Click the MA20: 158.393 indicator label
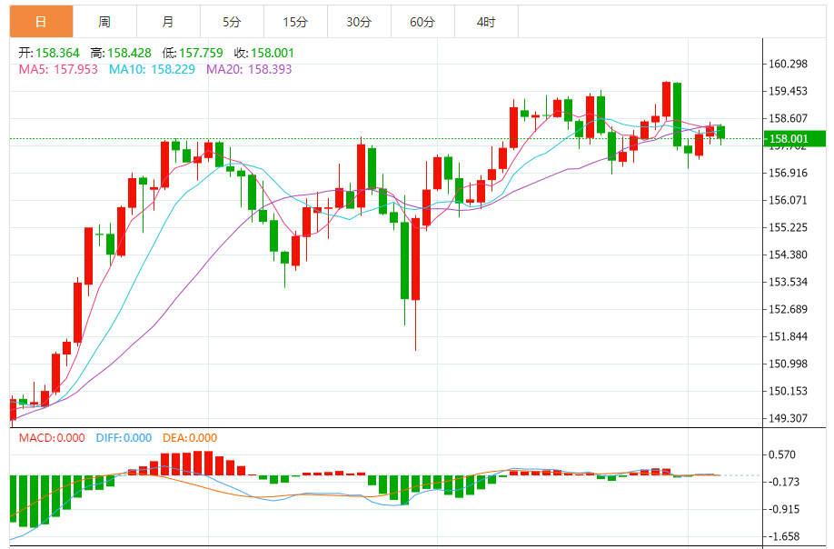 point(249,69)
